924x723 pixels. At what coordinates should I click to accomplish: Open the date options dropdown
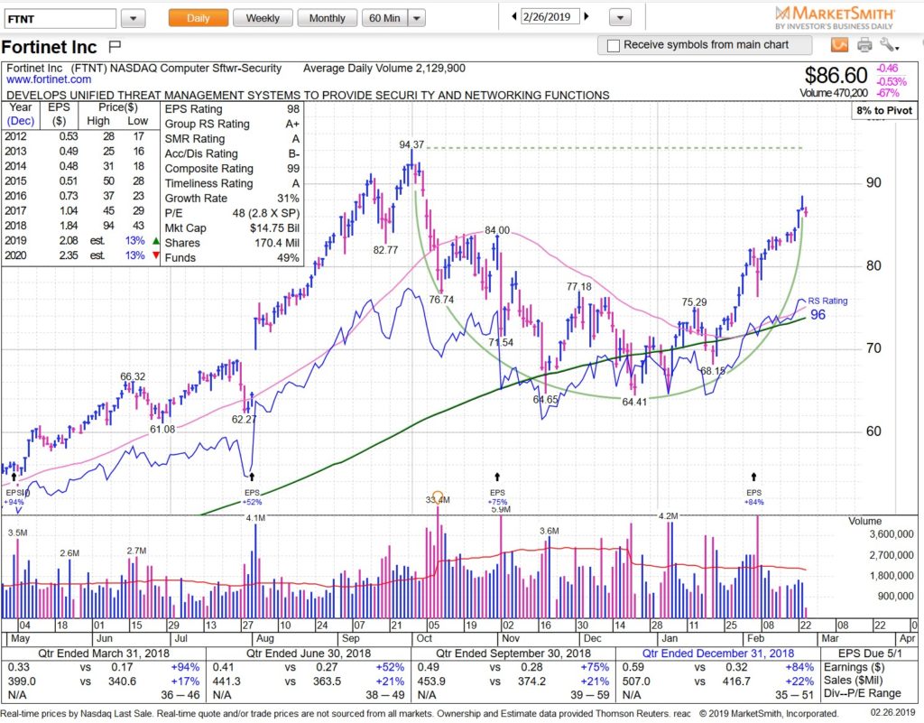[x=620, y=18]
